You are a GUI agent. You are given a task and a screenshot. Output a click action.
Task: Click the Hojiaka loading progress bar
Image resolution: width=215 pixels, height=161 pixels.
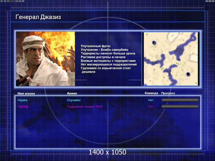click(180, 100)
